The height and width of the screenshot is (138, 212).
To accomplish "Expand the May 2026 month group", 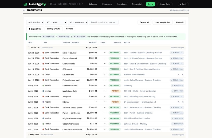I will coord(106,135).
